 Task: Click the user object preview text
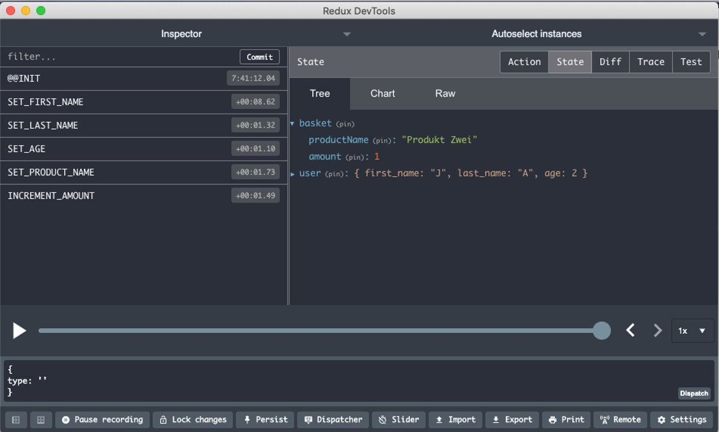472,174
